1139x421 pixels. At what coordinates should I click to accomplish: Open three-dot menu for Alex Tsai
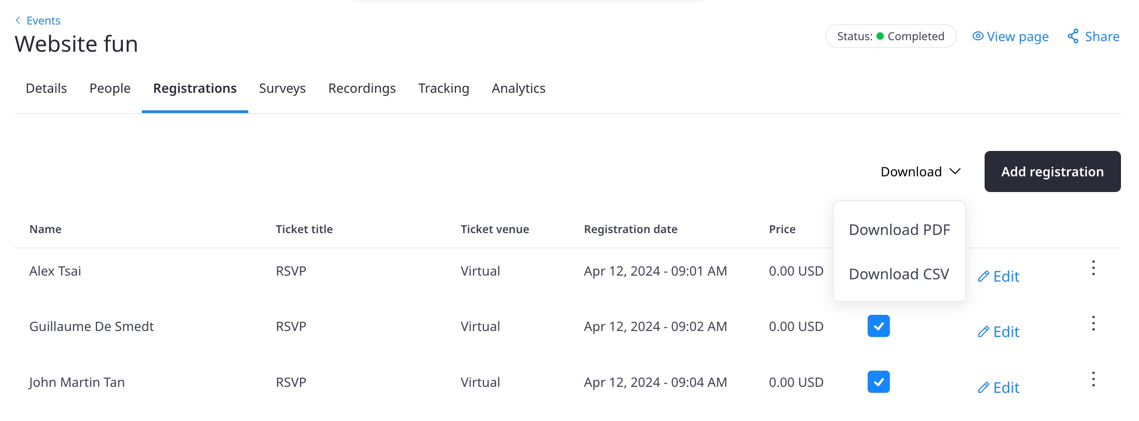1093,268
